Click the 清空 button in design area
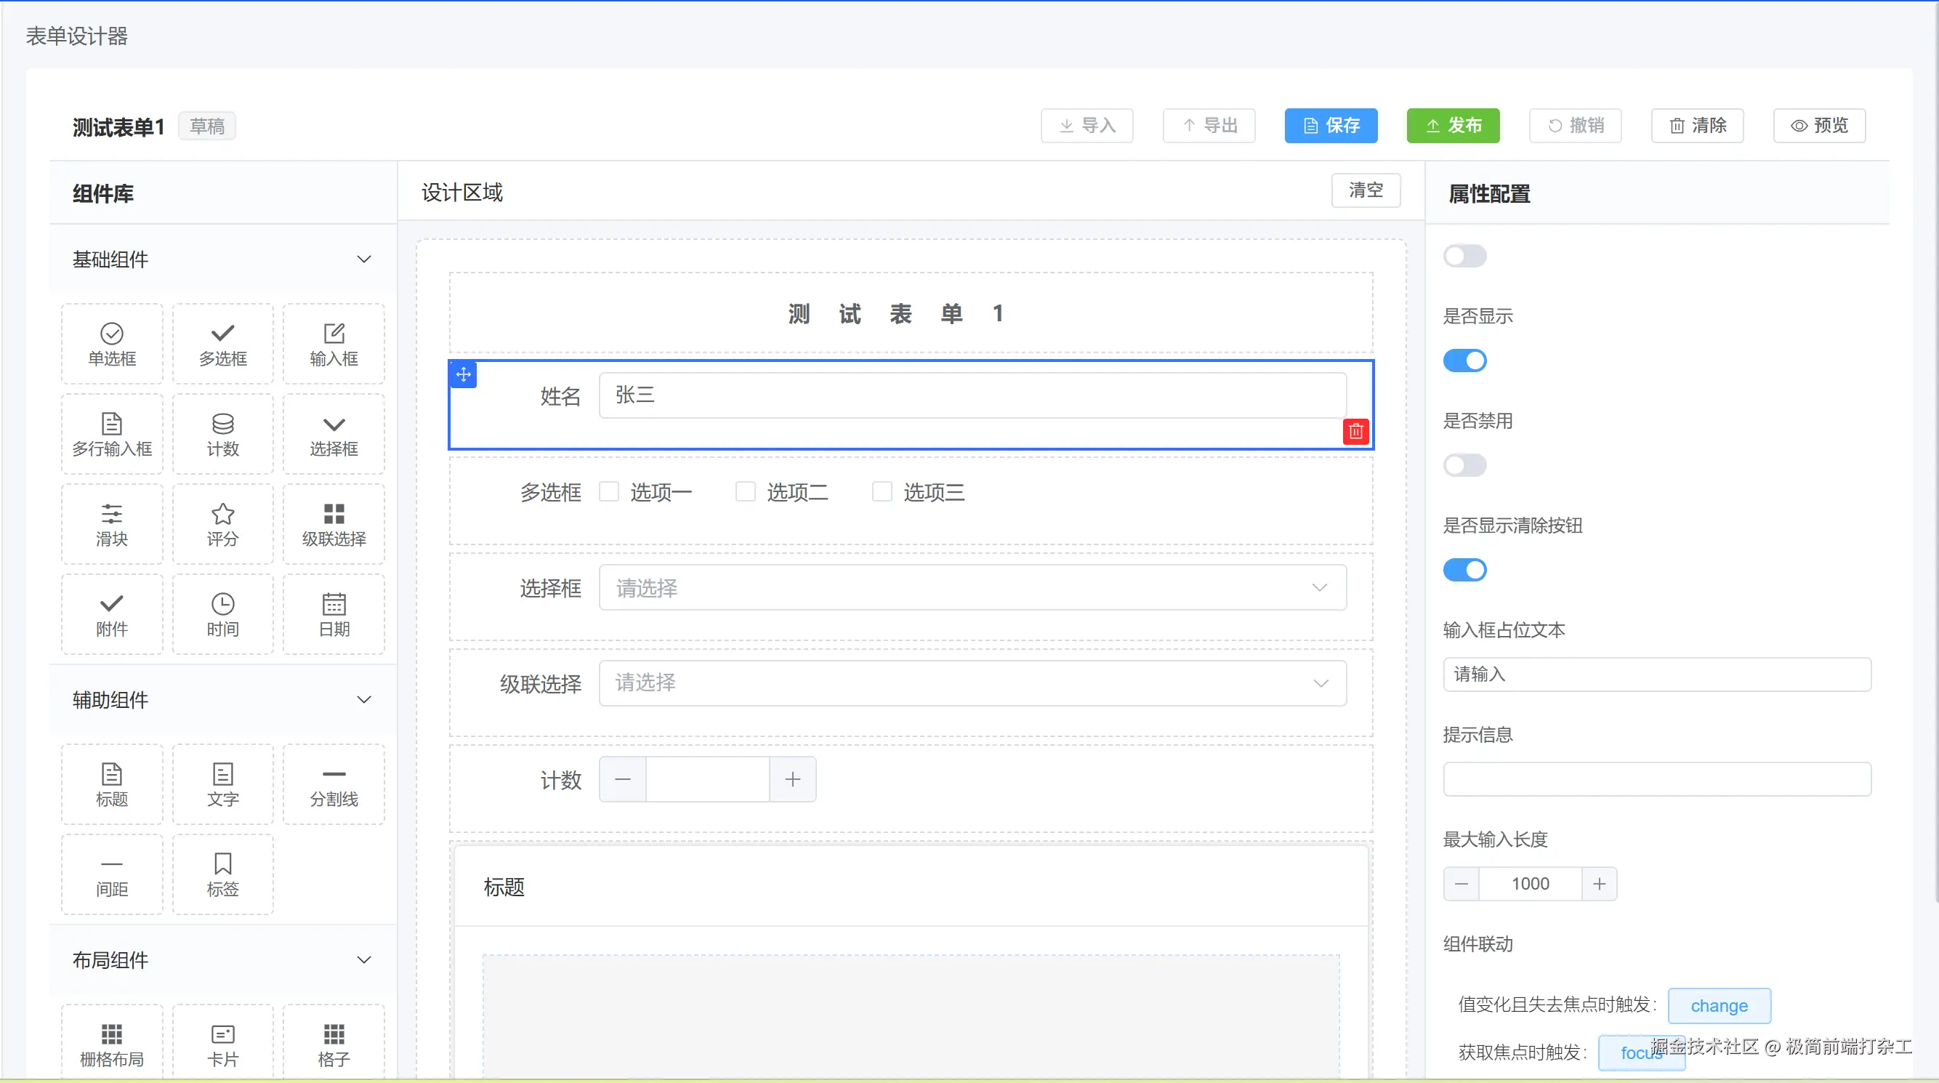 (1366, 190)
